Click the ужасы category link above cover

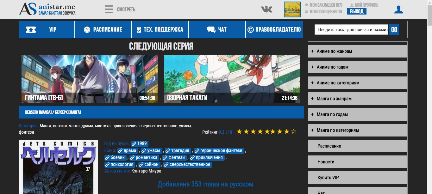coord(185,126)
